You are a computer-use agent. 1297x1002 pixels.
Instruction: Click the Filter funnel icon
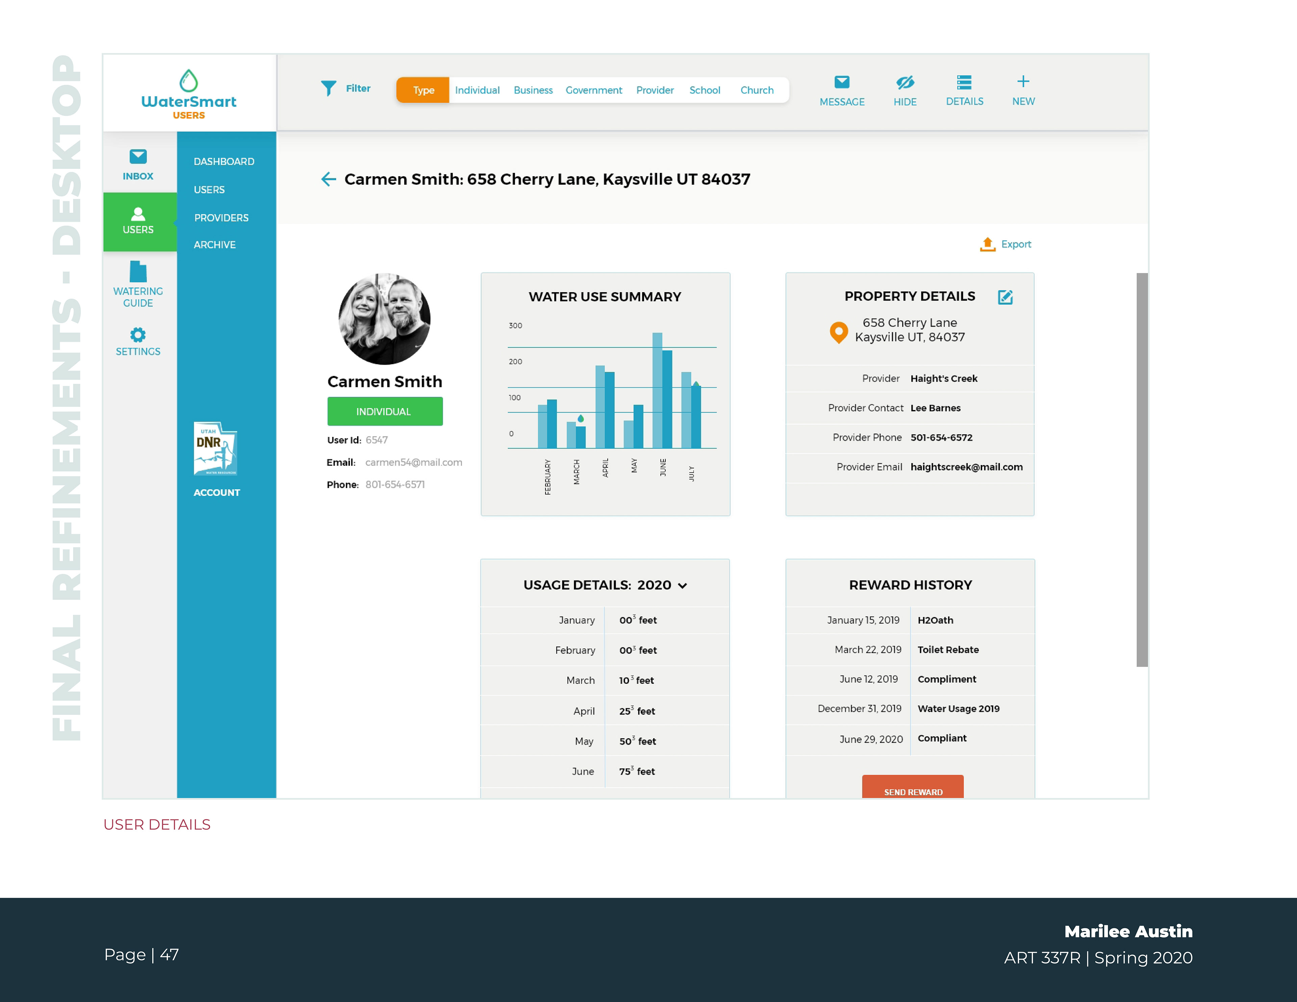tap(328, 88)
